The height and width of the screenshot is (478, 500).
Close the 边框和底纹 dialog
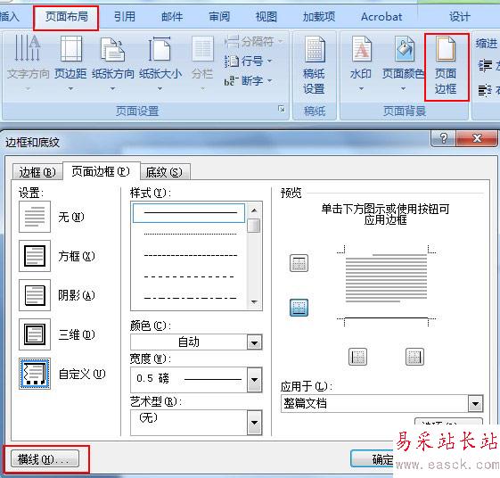(477, 138)
